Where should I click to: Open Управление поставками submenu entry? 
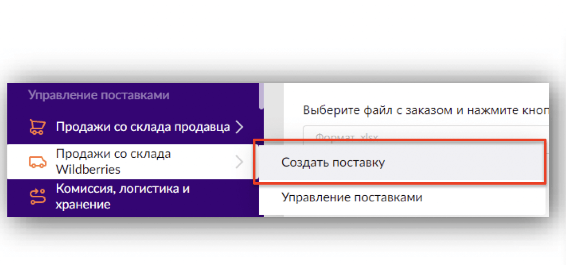tap(352, 198)
